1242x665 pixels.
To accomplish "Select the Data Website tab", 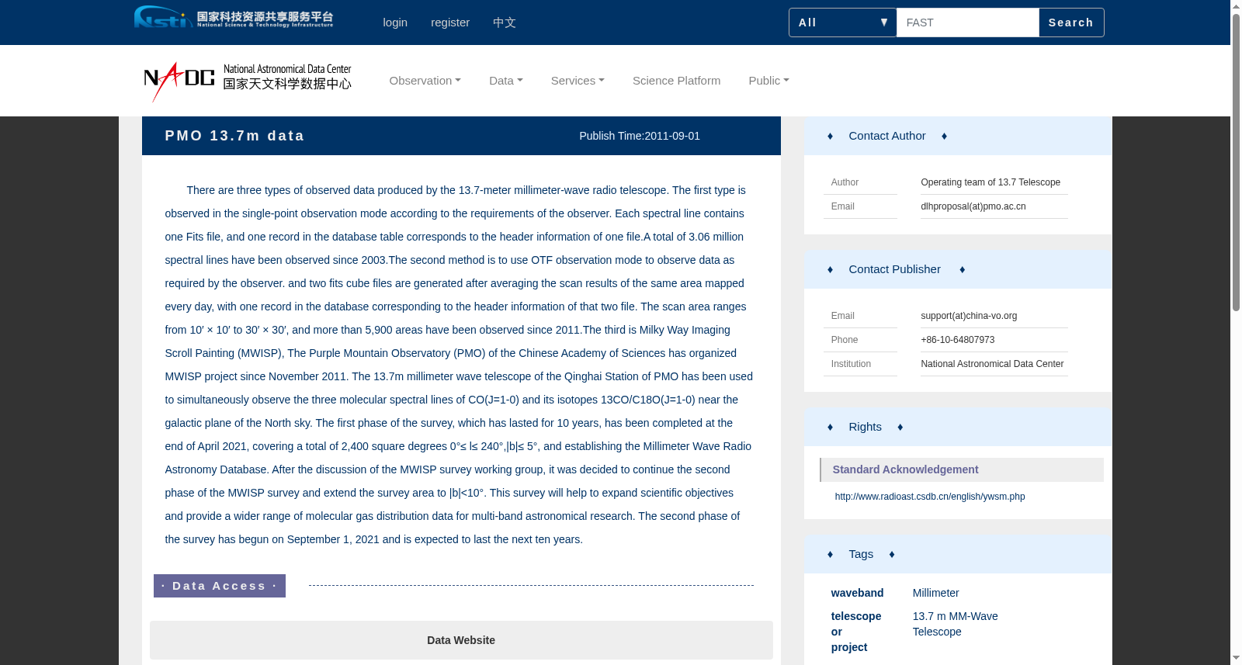I will point(461,640).
